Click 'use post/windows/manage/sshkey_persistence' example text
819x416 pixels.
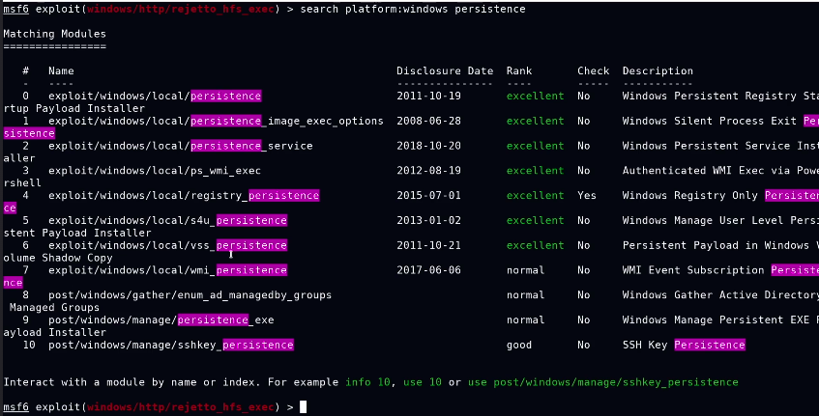[602, 382]
